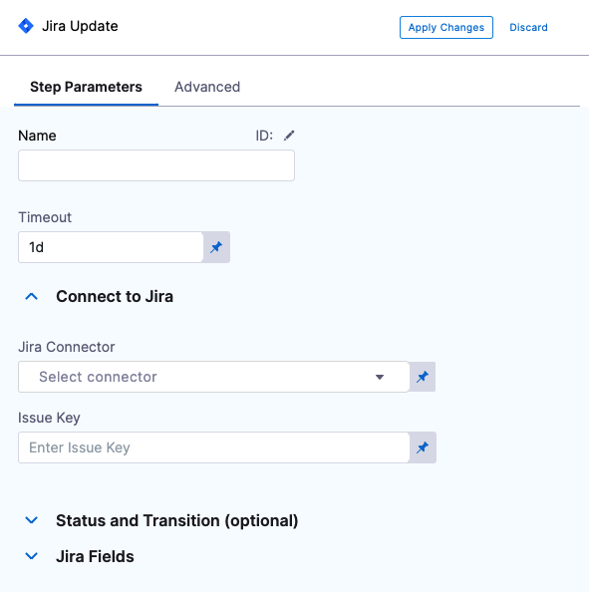Click into the Timeout field showing 1d

point(111,247)
